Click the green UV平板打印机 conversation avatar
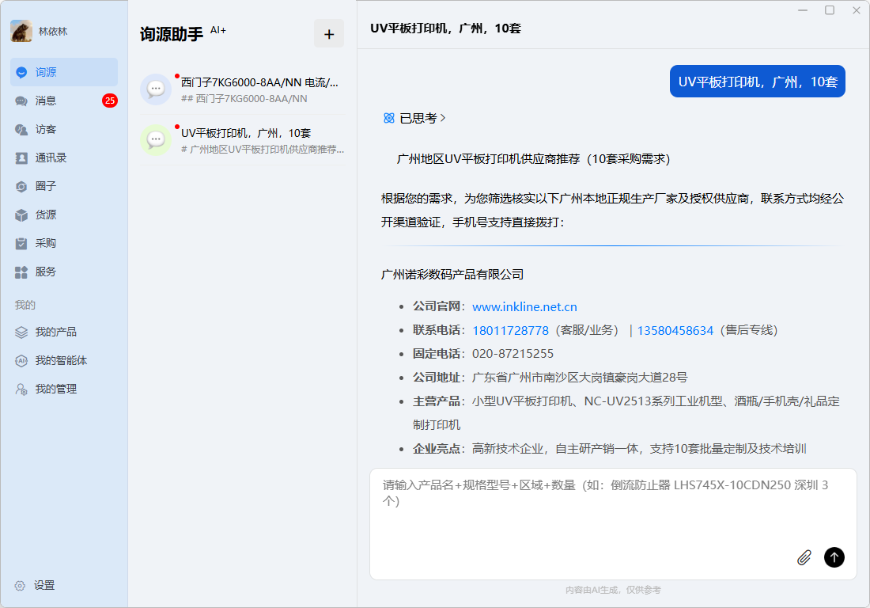 [x=156, y=140]
